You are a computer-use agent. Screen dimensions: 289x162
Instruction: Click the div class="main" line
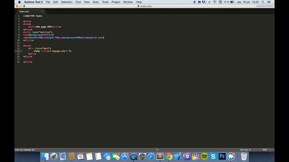pos(40,49)
